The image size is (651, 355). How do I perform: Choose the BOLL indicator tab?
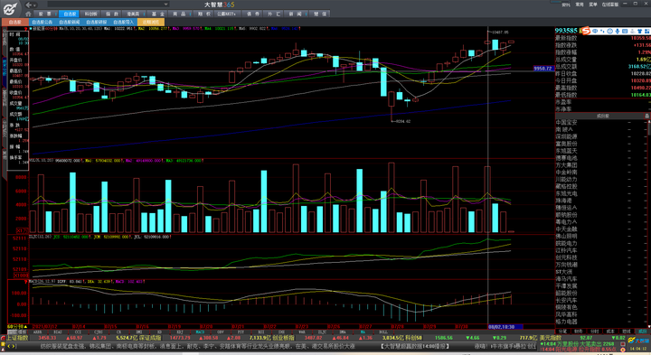tap(383, 332)
